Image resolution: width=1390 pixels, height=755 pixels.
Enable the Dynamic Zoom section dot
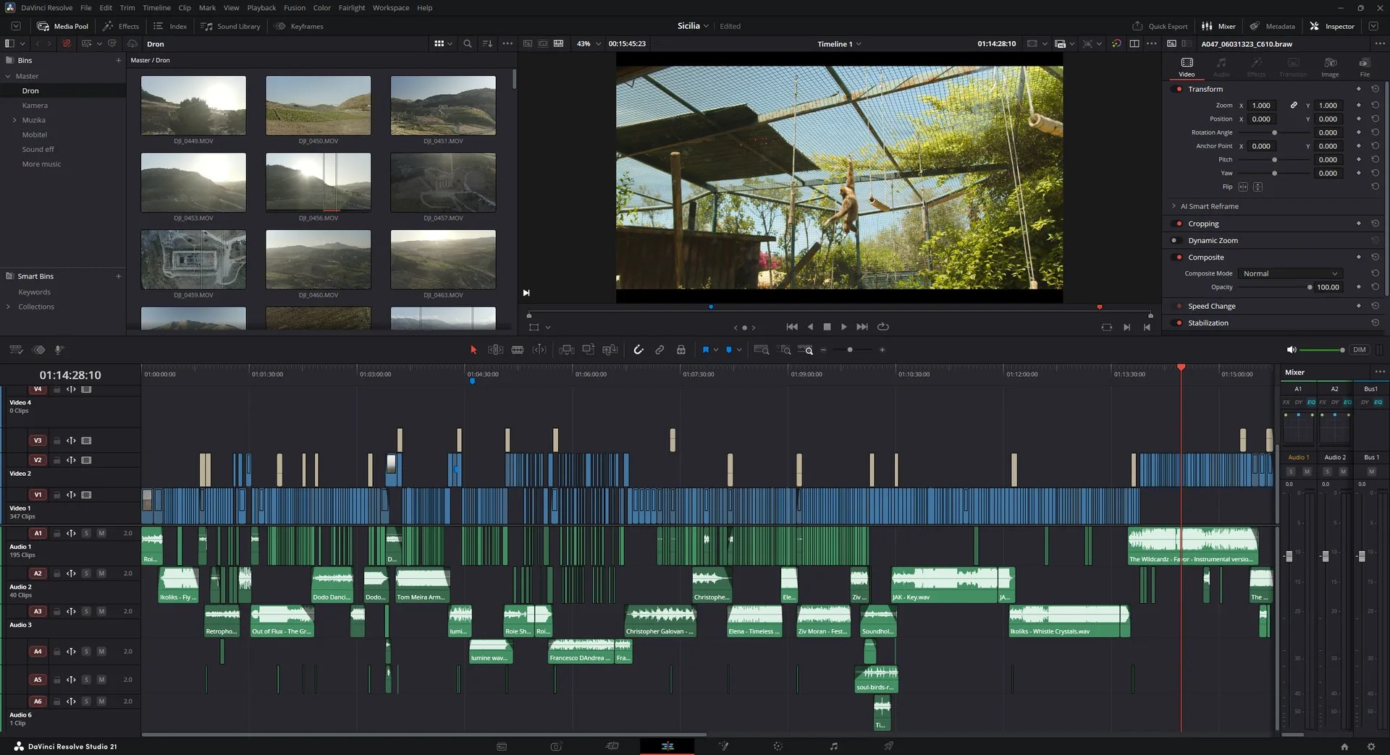click(x=1174, y=240)
